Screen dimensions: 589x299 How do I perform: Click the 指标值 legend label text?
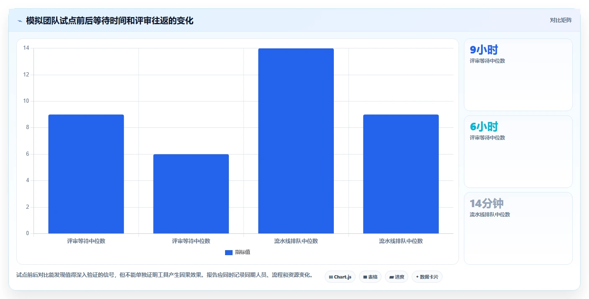[x=243, y=252]
